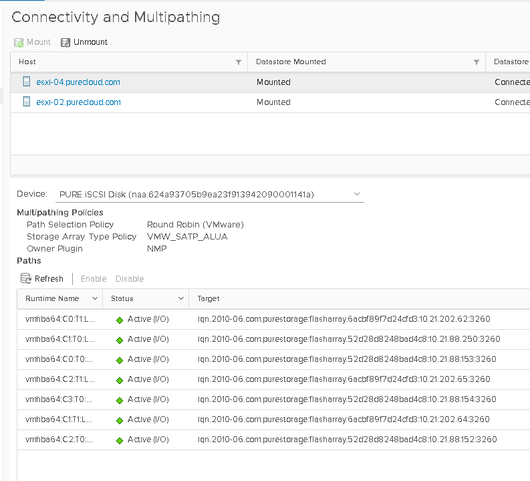Click the Refresh button in Paths
The image size is (530, 481).
[49, 279]
